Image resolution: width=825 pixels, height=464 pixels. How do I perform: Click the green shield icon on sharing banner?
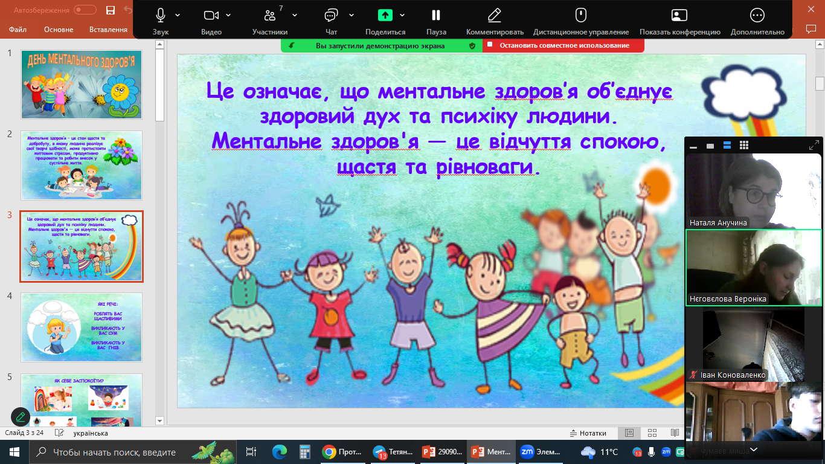[x=472, y=45]
